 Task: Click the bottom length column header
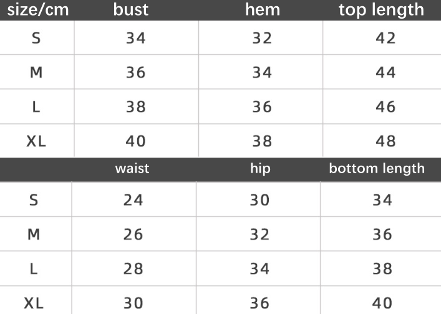click(x=377, y=168)
